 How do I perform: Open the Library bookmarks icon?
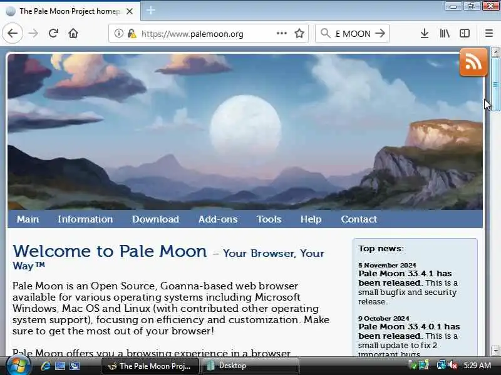coord(445,33)
